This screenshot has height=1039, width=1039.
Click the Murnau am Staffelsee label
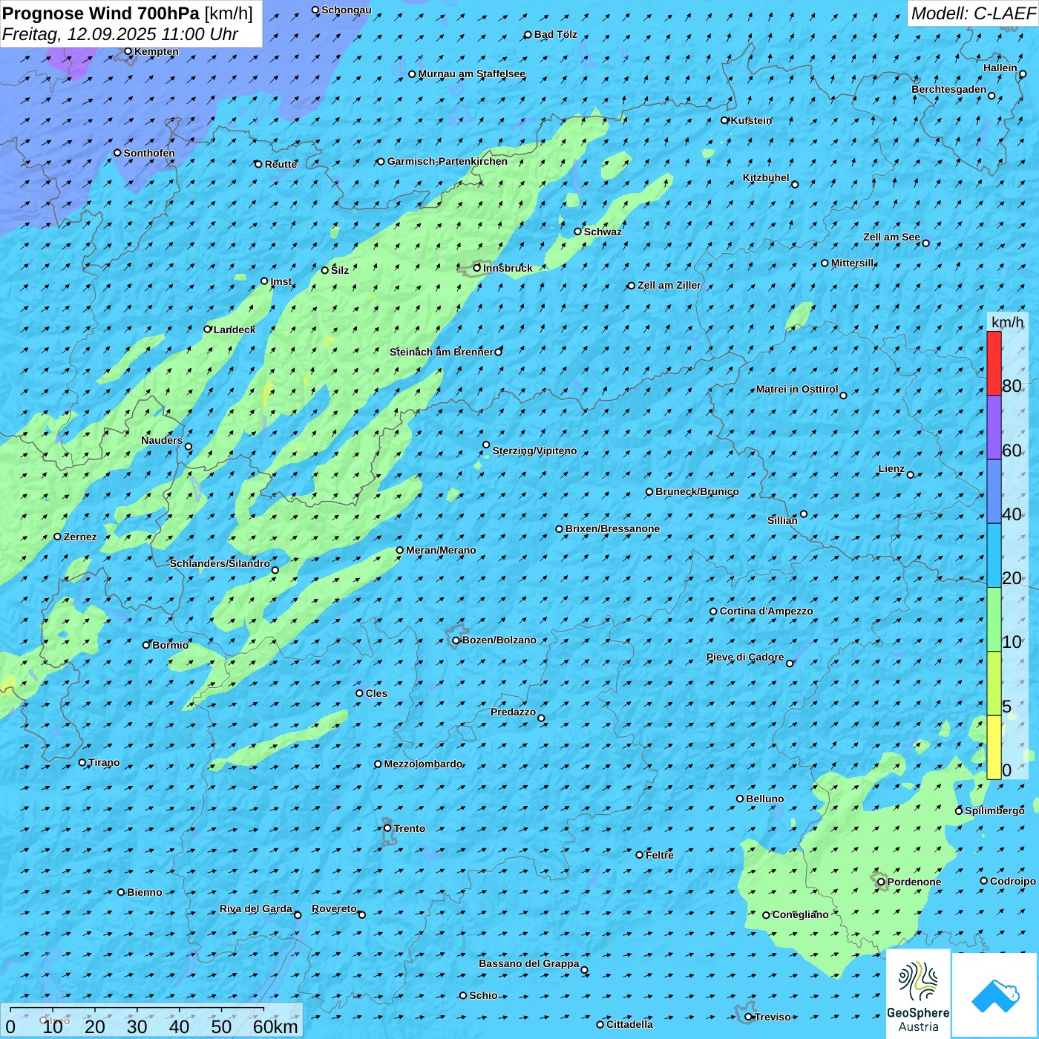tap(472, 74)
